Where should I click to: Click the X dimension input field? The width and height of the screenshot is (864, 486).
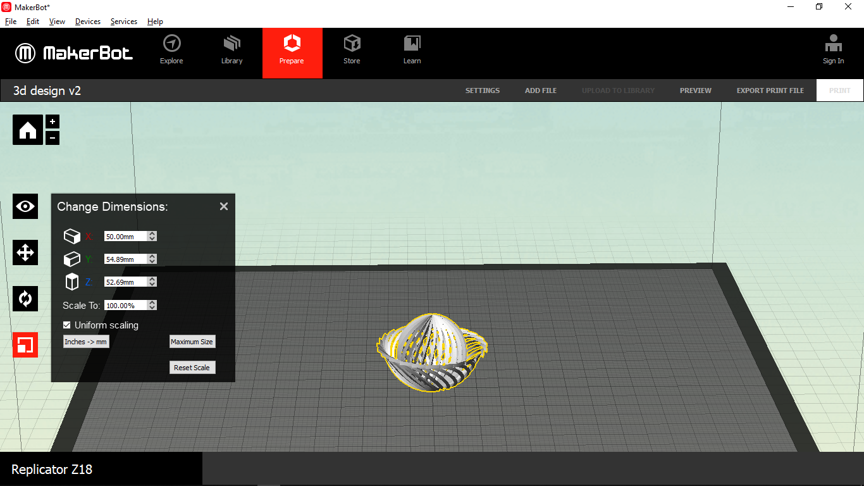click(x=126, y=236)
